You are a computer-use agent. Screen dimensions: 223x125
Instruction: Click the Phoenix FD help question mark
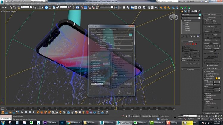(107, 112)
